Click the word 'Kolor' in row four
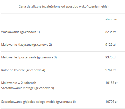 [5, 70]
